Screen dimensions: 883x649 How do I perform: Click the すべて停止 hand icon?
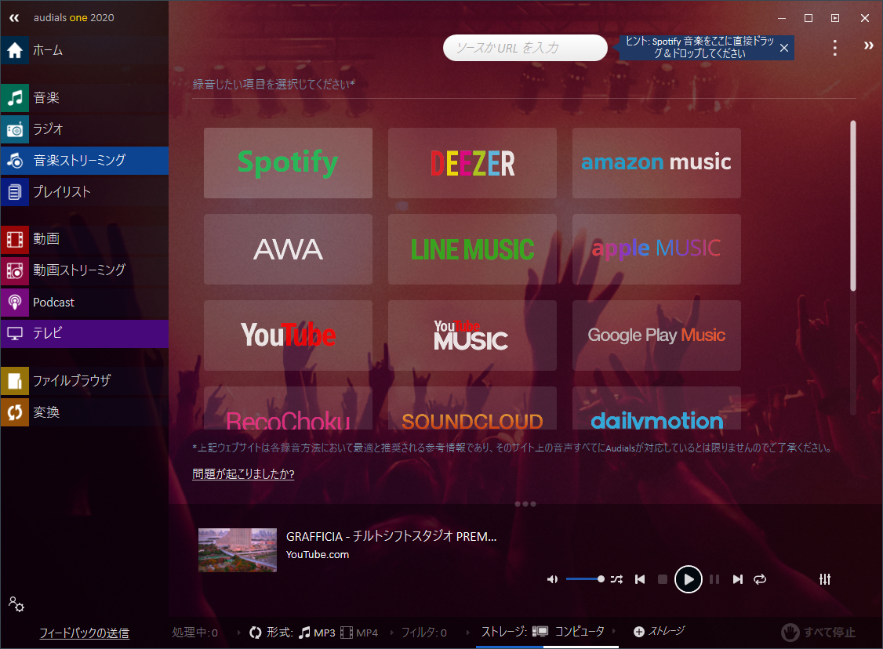coord(790,633)
